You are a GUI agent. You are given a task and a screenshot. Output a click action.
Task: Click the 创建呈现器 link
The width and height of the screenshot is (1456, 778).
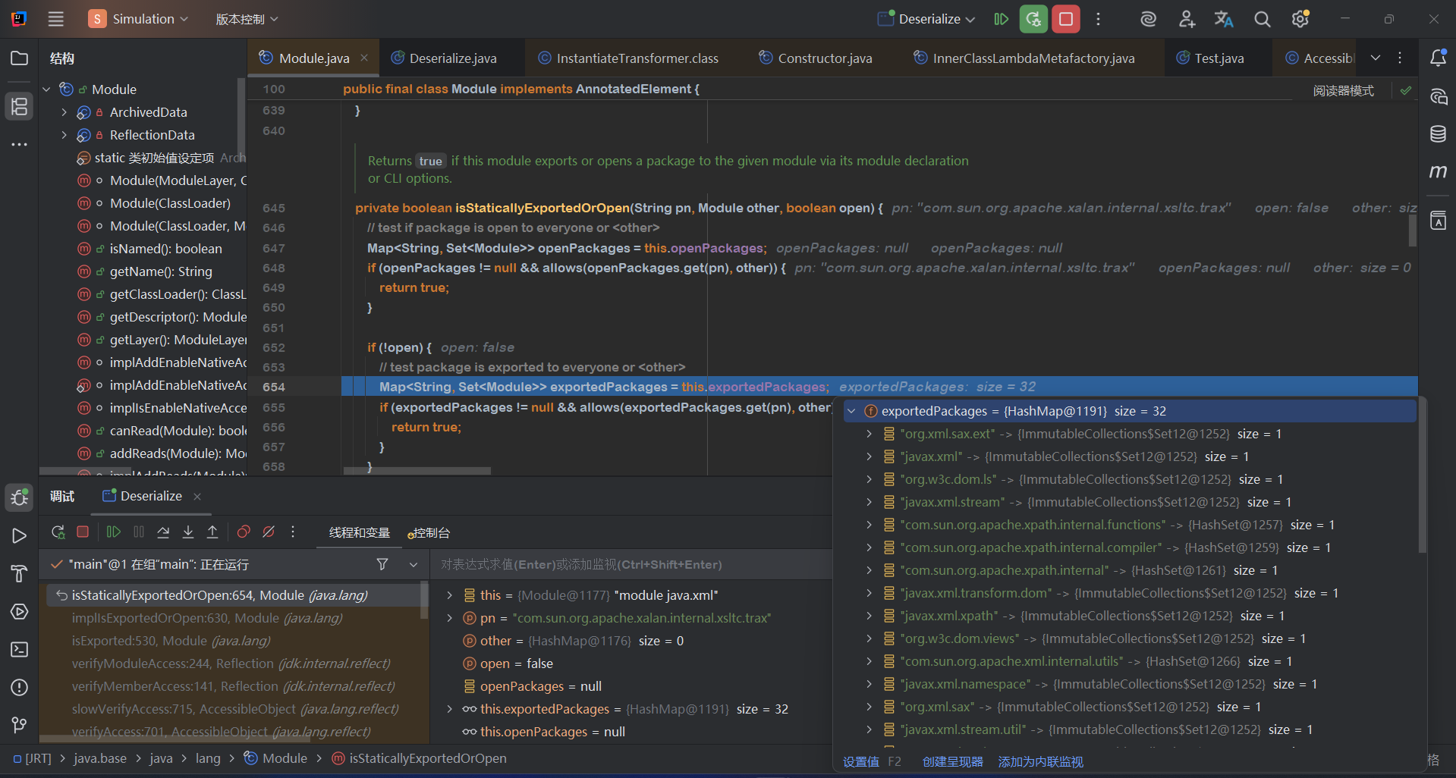pos(952,761)
